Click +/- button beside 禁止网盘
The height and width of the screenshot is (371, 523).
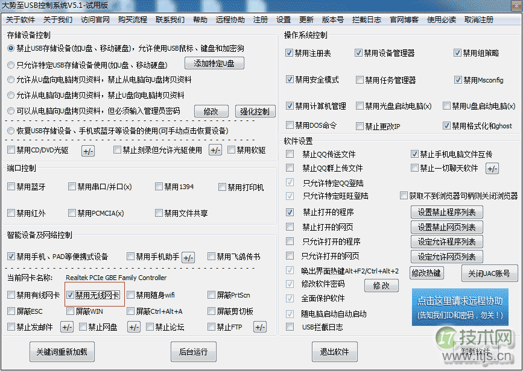point(133,327)
